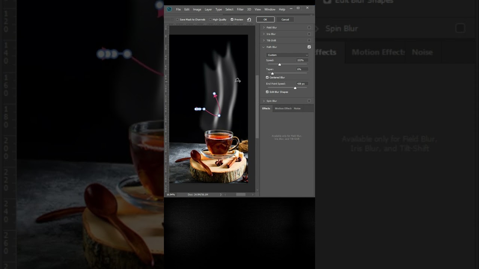This screenshot has width=479, height=269.
Task: Uncheck the Centered Blur option
Action: coord(267,77)
